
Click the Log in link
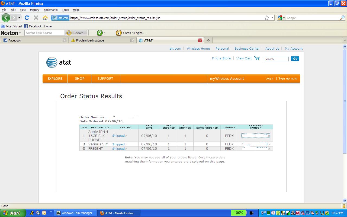tap(270, 78)
